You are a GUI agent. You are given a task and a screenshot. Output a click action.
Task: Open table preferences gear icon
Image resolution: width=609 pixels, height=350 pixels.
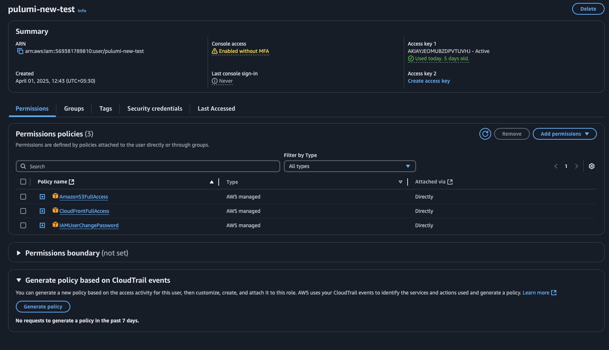(592, 166)
